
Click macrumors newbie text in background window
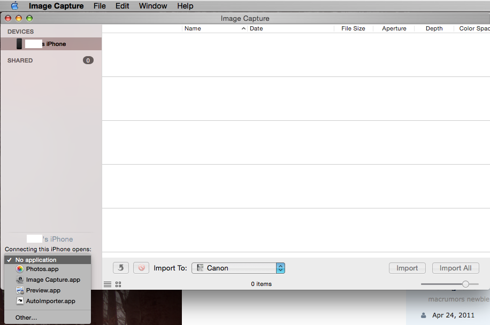pos(459,299)
